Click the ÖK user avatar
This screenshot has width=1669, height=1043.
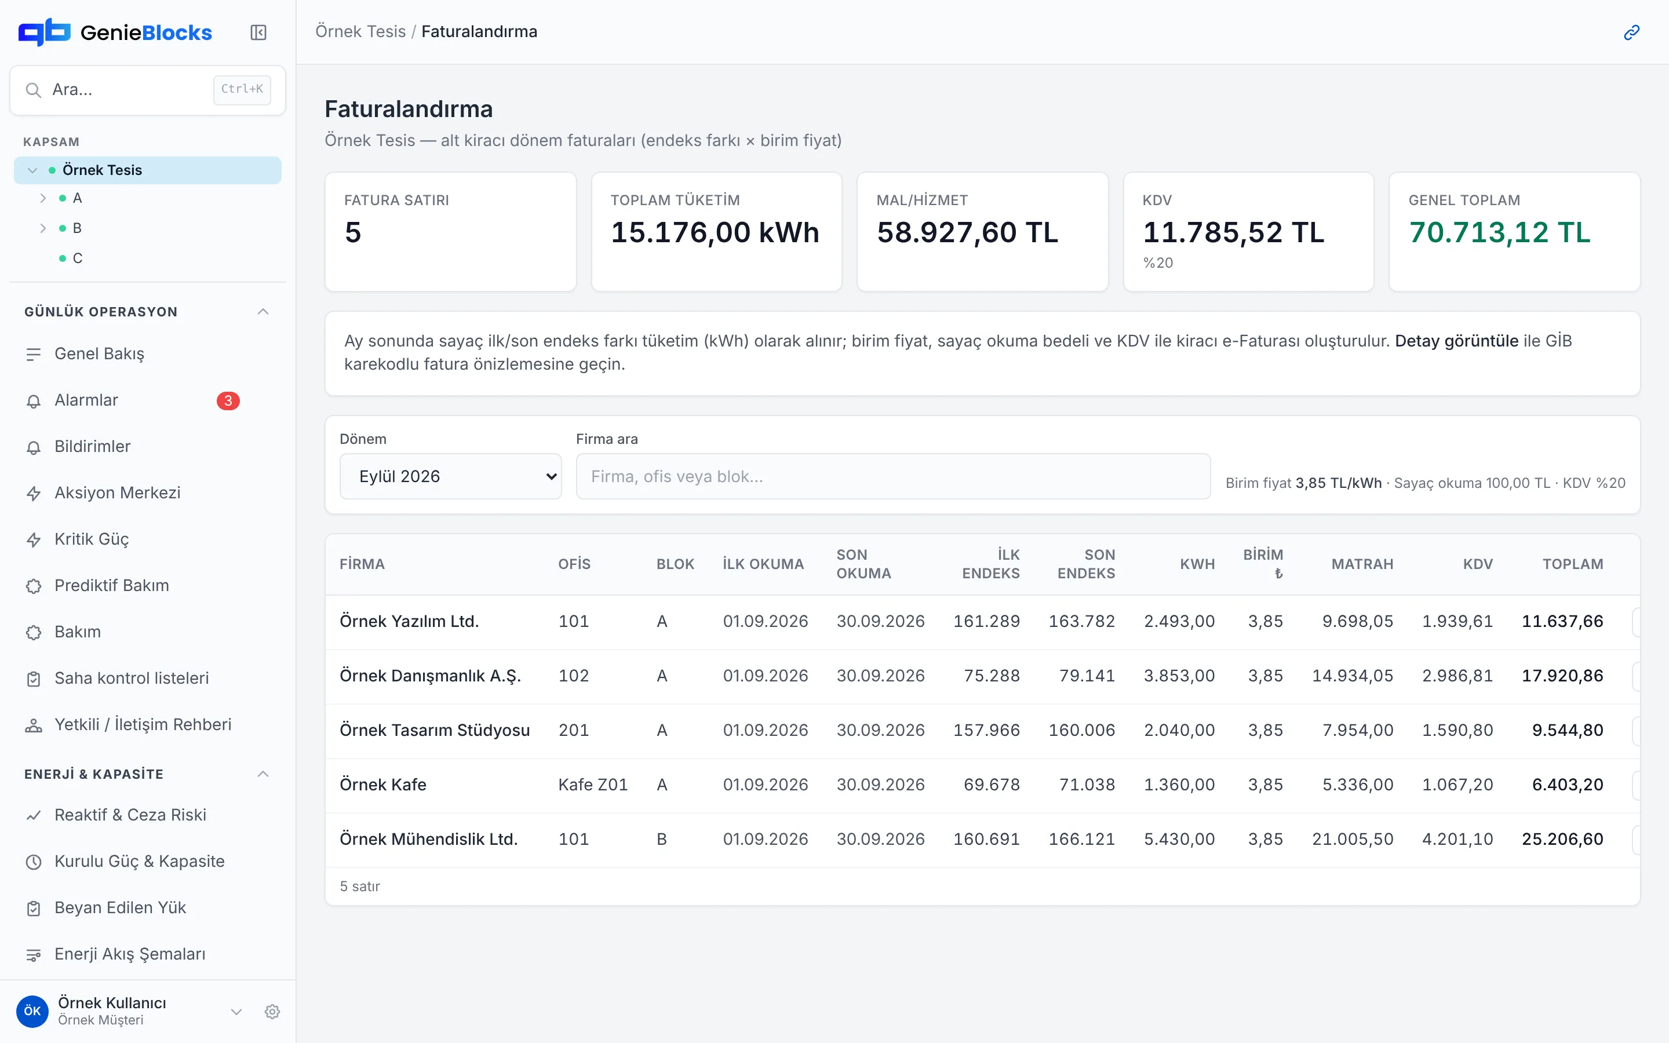[32, 1011]
